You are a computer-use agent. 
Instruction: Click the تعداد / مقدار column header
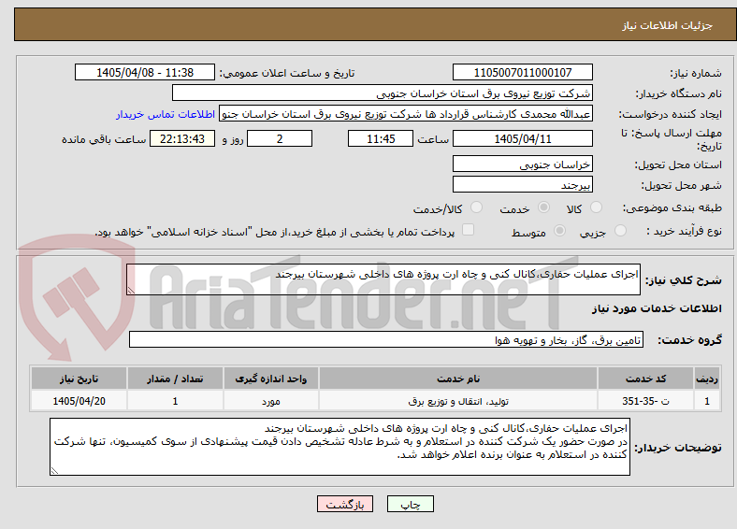click(175, 379)
